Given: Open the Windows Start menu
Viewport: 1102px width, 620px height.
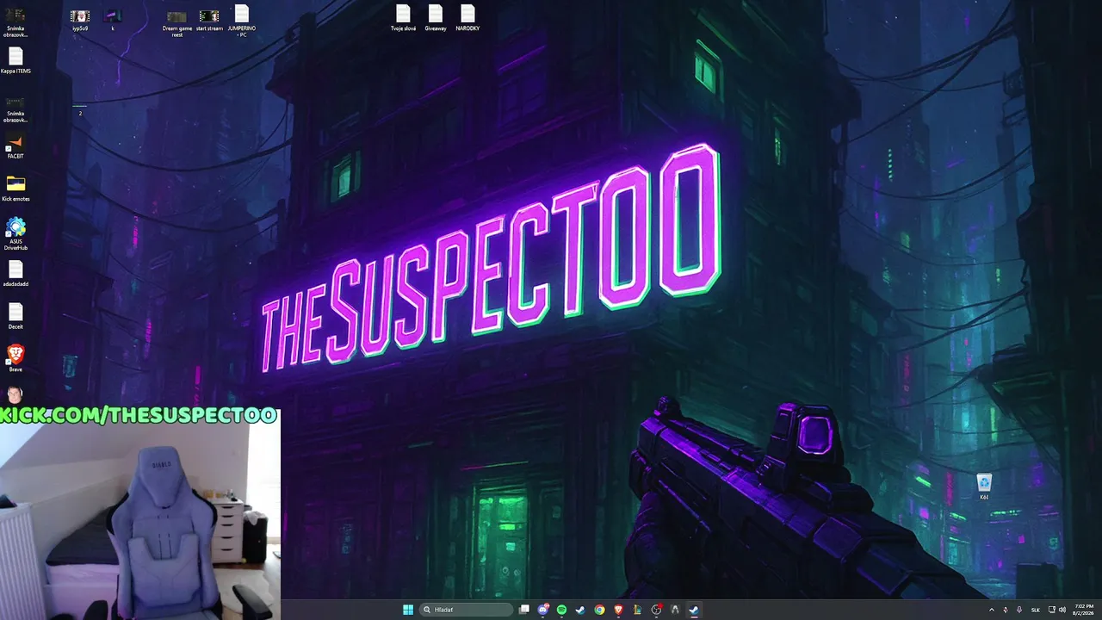Looking at the screenshot, I should [408, 610].
